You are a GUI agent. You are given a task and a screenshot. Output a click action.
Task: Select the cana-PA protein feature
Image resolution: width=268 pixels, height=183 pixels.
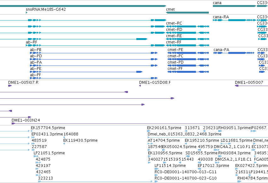(234, 53)
